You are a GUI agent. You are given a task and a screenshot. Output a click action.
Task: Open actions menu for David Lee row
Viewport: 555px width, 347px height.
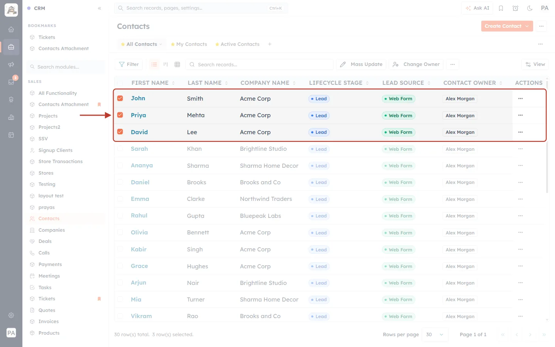pos(520,132)
